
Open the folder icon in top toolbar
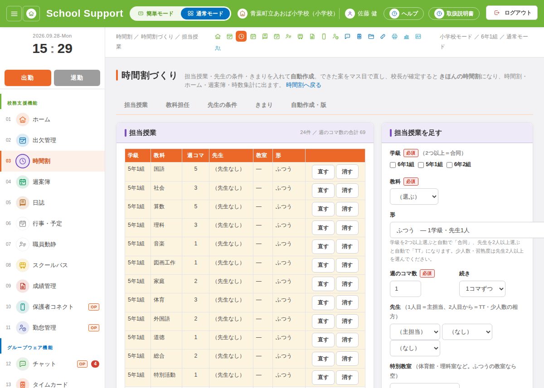click(371, 36)
